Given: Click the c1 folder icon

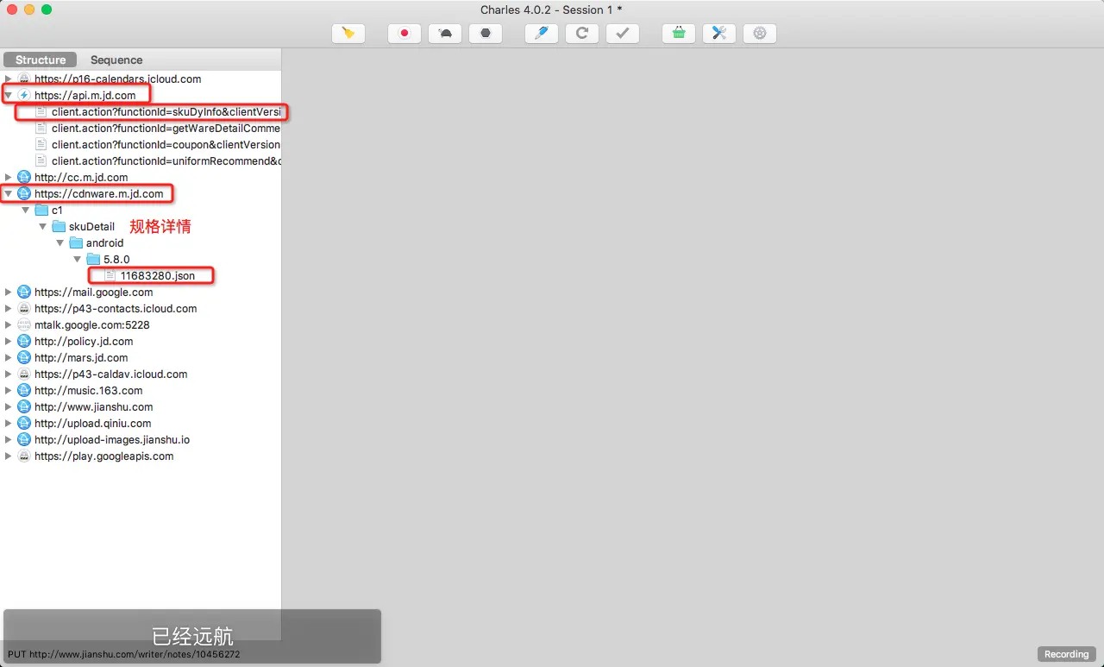Looking at the screenshot, I should pos(41,210).
